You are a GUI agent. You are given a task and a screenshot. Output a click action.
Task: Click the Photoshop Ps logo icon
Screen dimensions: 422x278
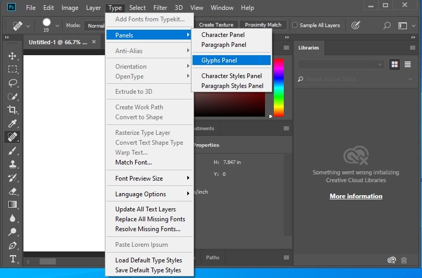[11, 7]
